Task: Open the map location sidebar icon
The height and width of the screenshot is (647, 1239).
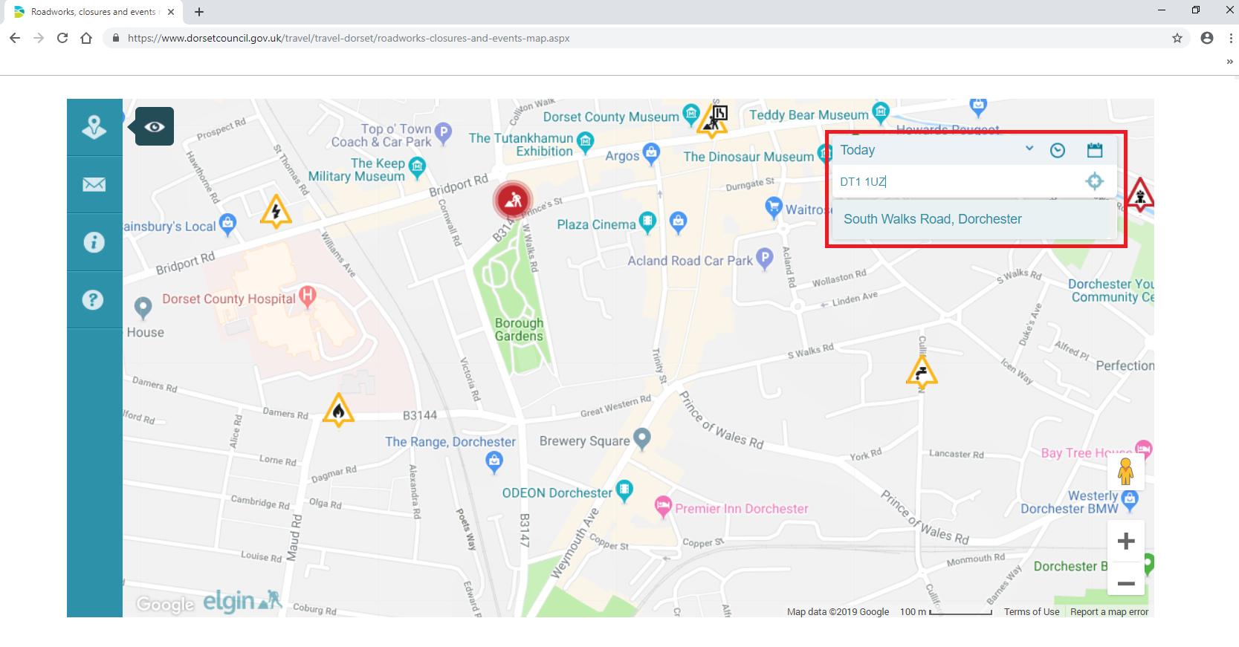Action: (94, 127)
